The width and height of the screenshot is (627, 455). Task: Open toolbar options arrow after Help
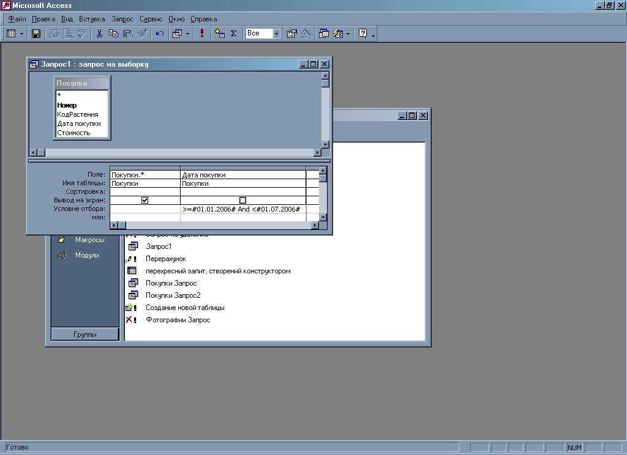point(373,35)
